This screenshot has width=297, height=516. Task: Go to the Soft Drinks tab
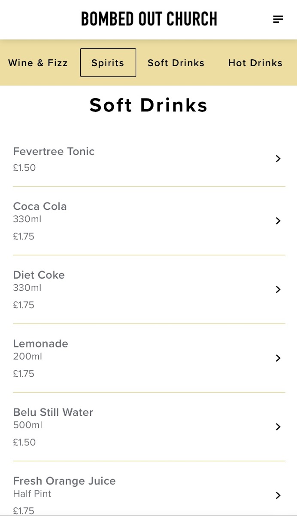pyautogui.click(x=176, y=63)
